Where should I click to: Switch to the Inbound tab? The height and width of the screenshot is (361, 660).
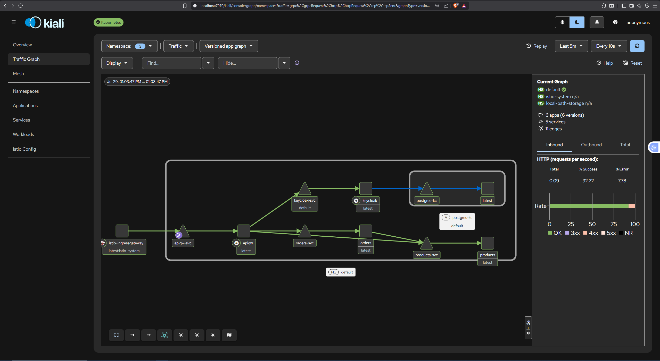coord(554,145)
